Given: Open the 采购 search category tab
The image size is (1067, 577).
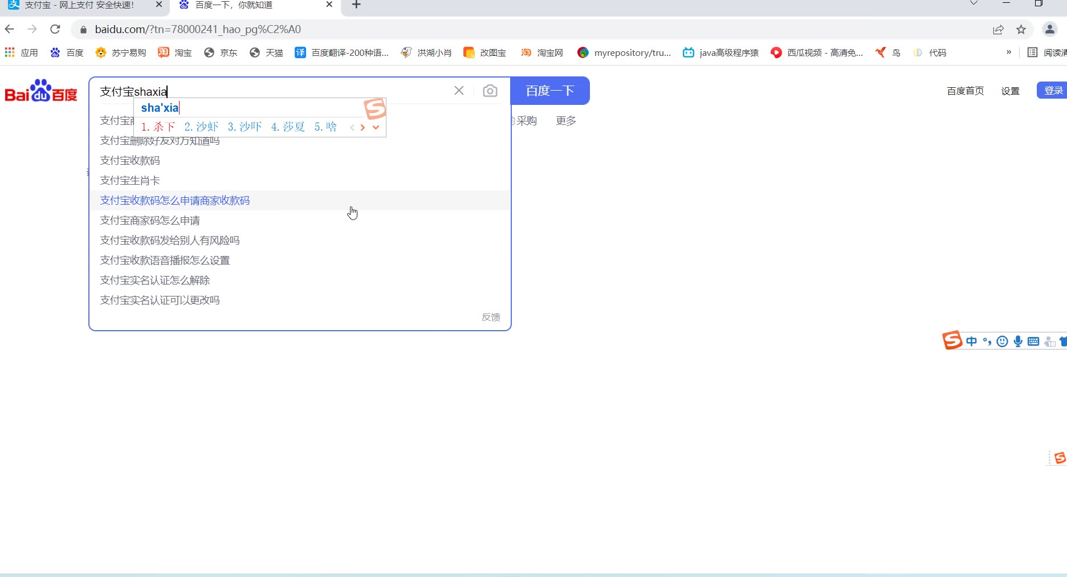Looking at the screenshot, I should tap(526, 121).
